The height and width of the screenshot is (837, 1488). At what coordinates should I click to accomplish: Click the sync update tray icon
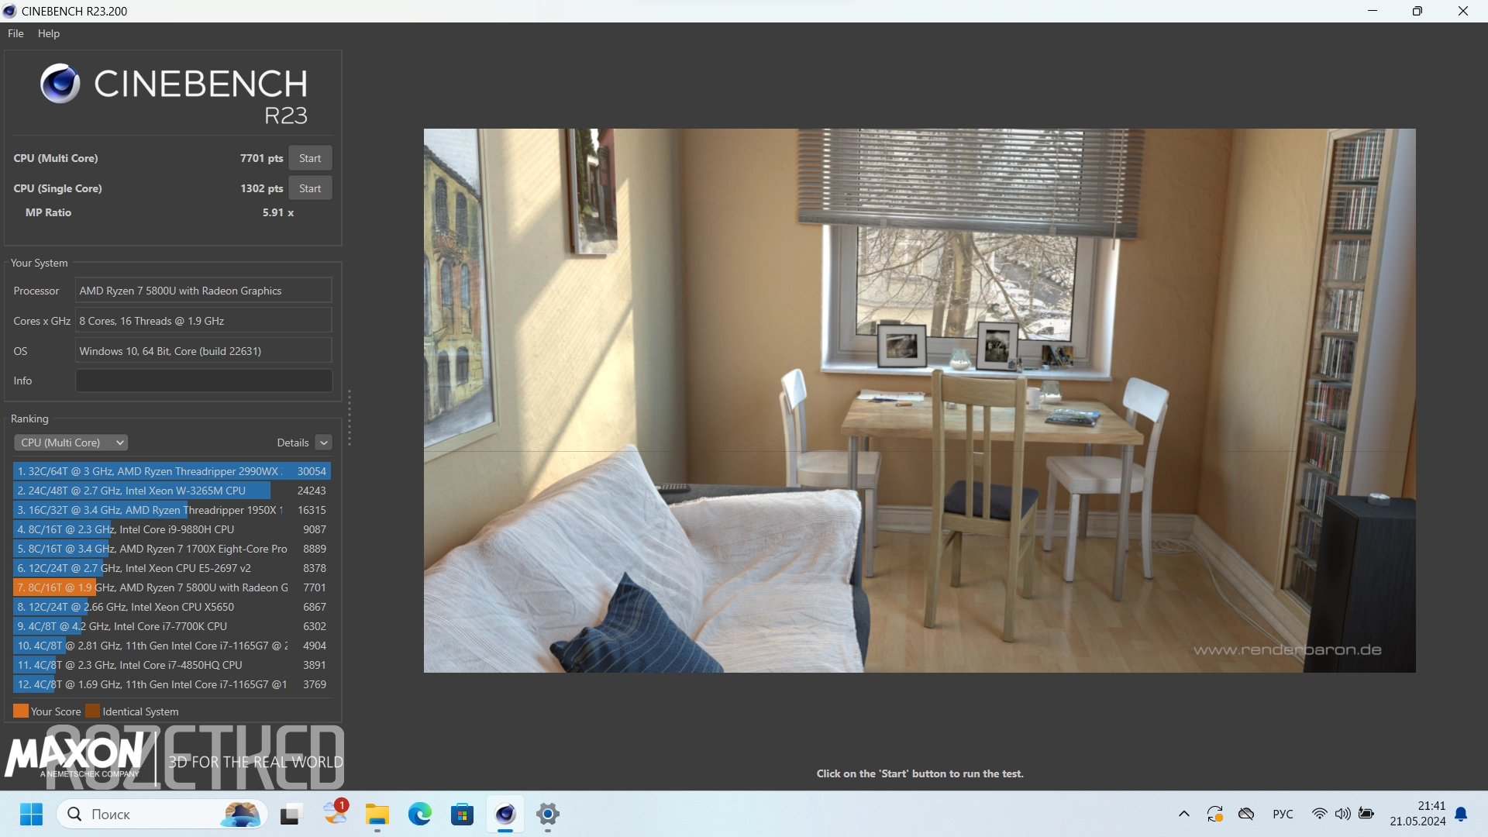click(1214, 814)
